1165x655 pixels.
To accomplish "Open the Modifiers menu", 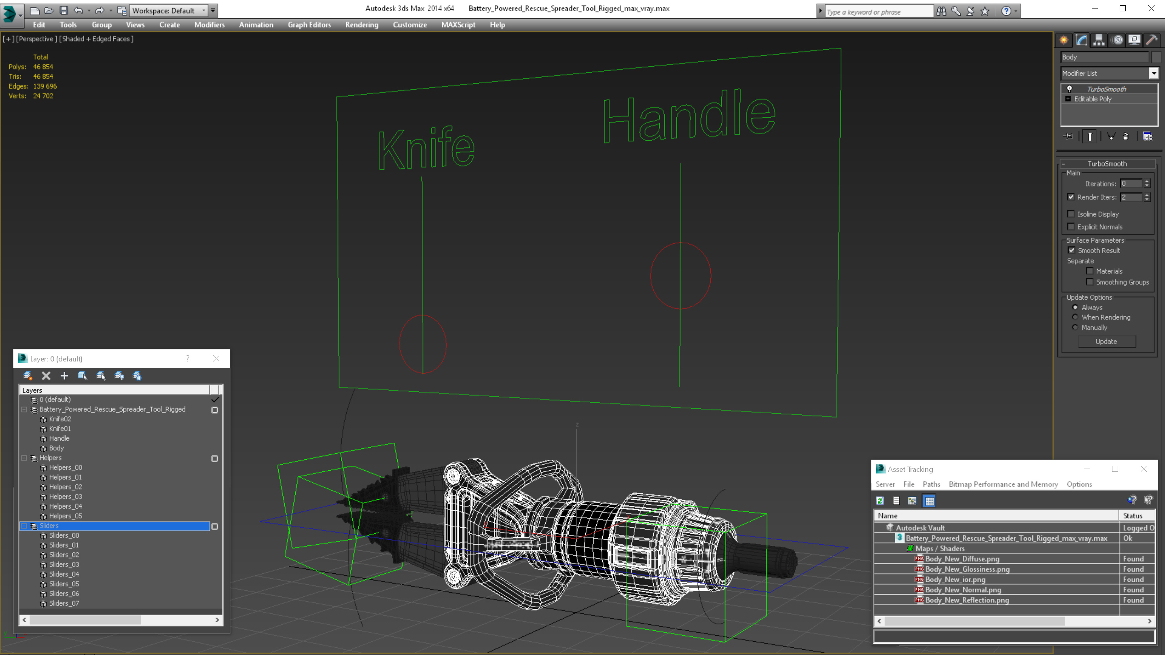I will [210, 25].
